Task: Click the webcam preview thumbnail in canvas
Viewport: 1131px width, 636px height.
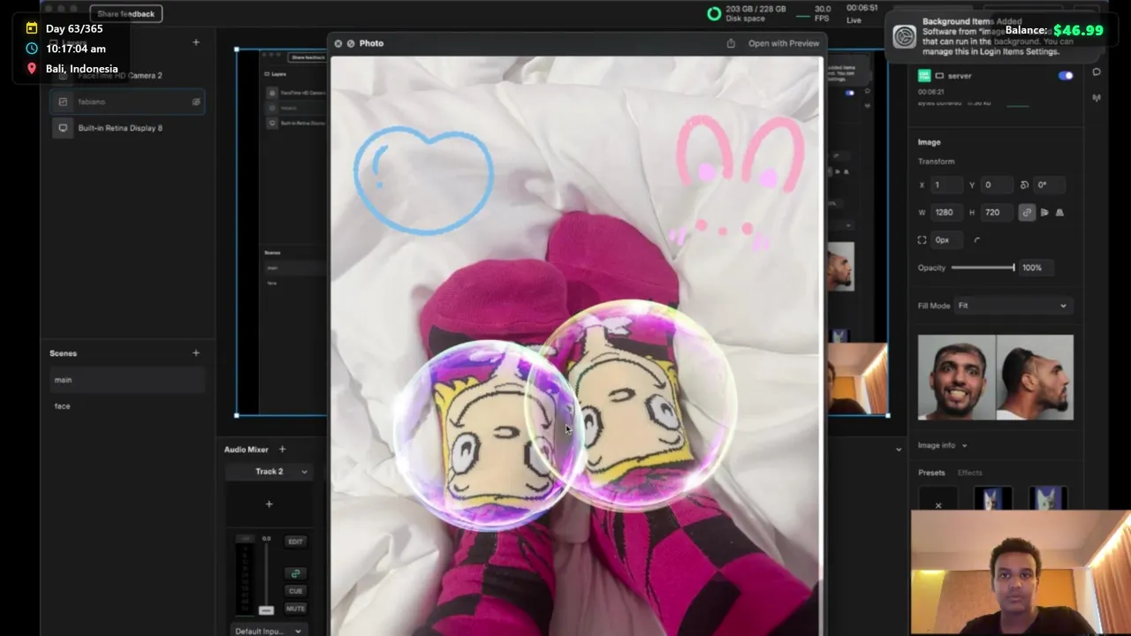Action: 857,379
